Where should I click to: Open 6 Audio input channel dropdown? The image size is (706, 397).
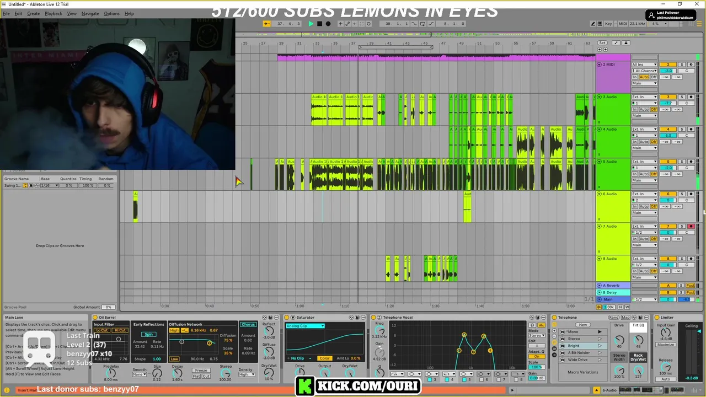pyautogui.click(x=644, y=200)
